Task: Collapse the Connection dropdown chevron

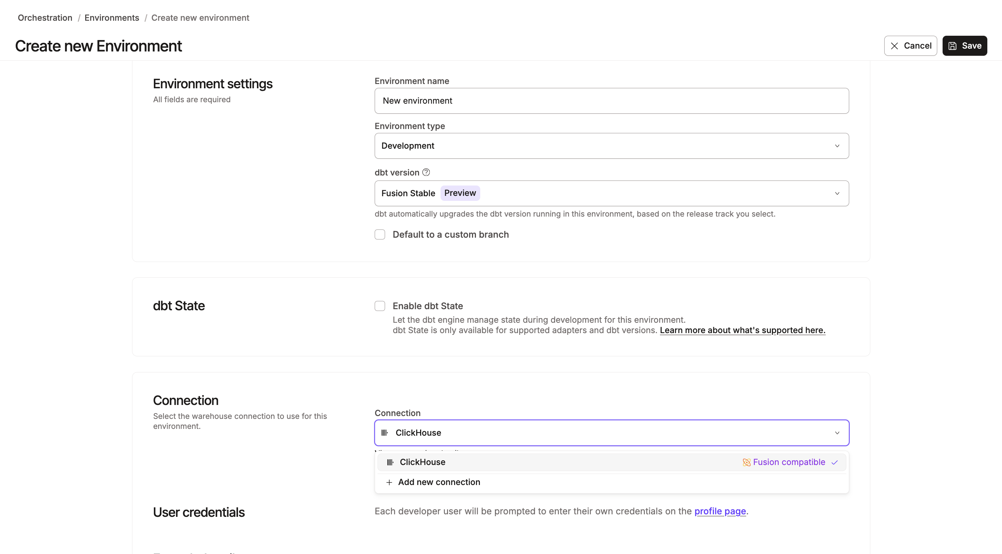Action: point(837,432)
